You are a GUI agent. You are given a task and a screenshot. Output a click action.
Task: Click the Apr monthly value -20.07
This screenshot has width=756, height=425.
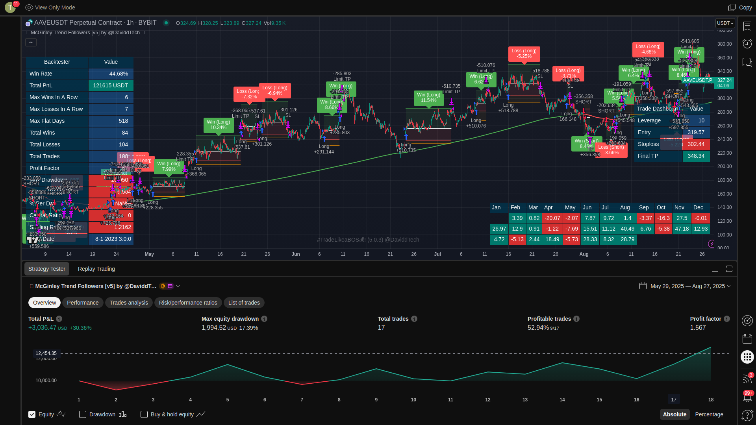pyautogui.click(x=552, y=218)
